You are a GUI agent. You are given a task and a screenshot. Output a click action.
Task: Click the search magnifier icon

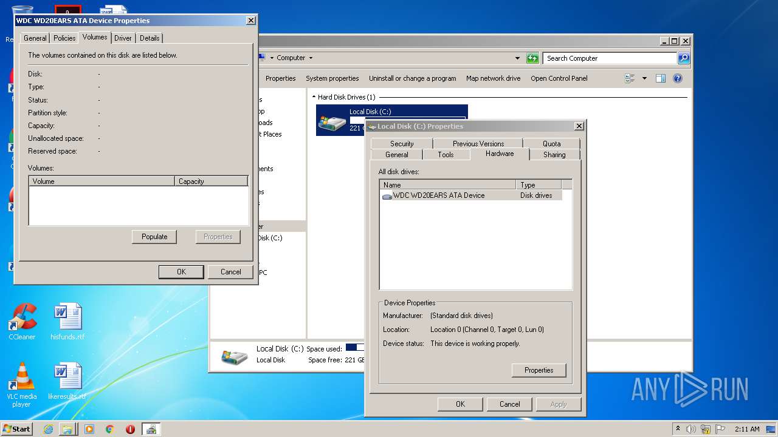point(684,58)
